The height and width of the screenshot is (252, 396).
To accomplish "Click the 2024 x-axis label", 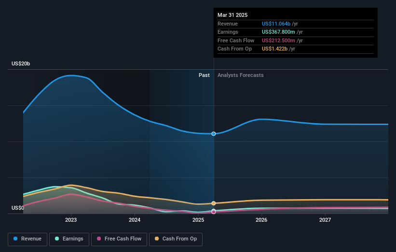I will tap(135, 220).
